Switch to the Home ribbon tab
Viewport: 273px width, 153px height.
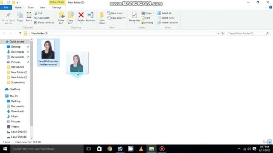pos(18,8)
